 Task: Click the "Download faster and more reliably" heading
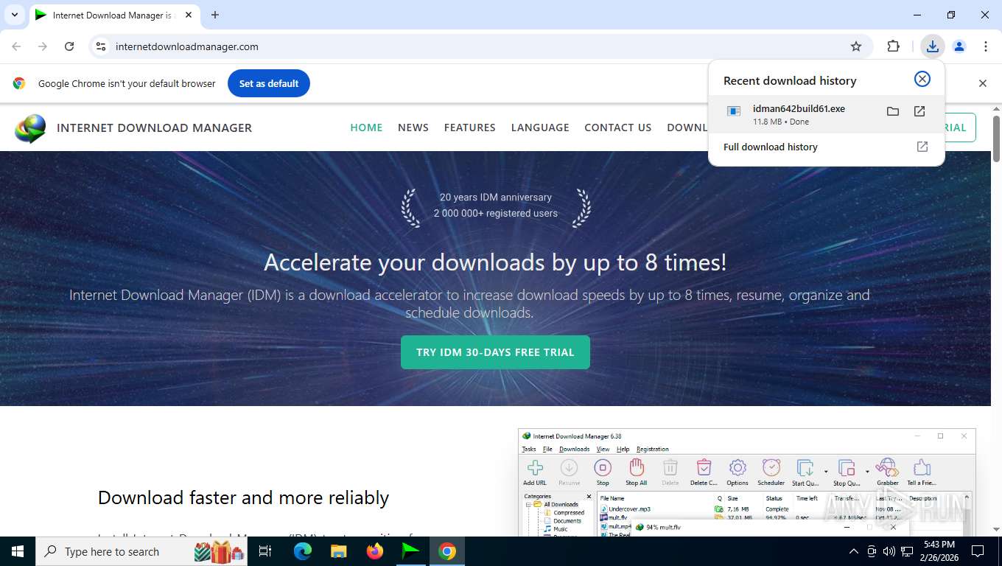pos(243,497)
